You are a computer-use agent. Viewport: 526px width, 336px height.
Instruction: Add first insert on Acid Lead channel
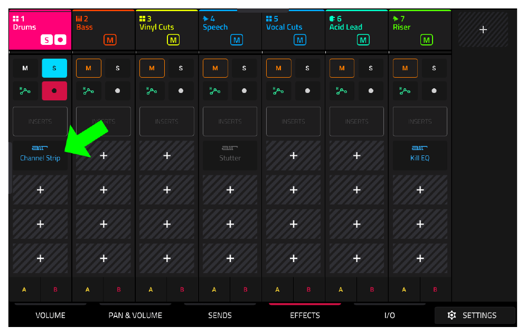tap(357, 156)
